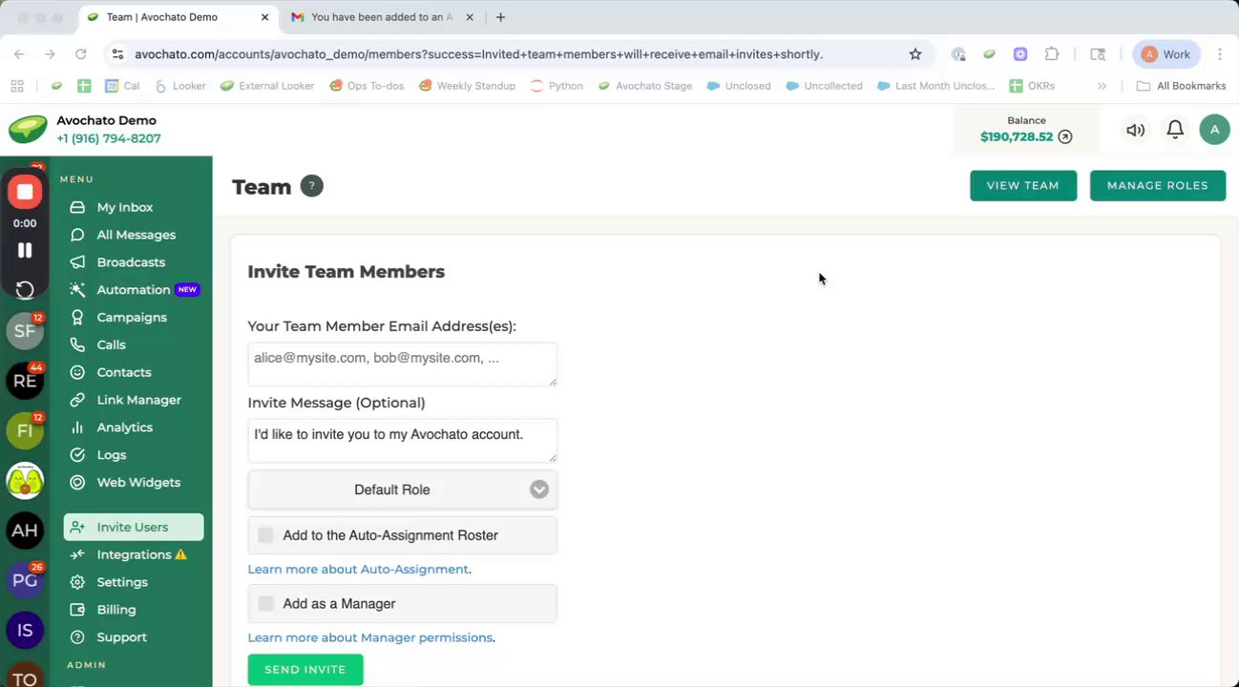1239x687 pixels.
Task: Click the Analytics bar chart icon
Action: 77,427
